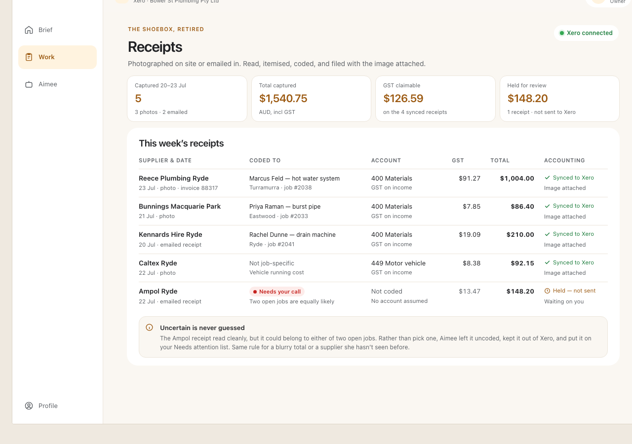Click the Held — not sent status
632x444 pixels.
(x=570, y=291)
